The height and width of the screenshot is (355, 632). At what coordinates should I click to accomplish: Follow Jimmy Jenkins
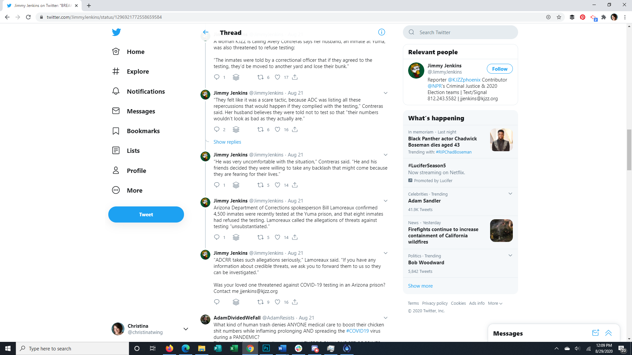click(x=499, y=69)
